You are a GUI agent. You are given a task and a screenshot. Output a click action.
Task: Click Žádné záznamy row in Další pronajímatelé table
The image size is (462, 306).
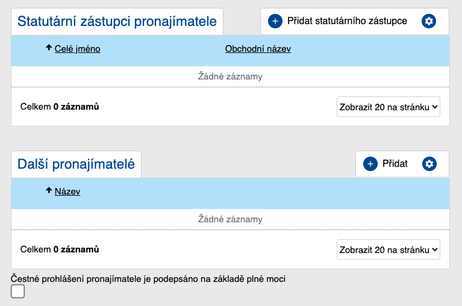coord(230,219)
